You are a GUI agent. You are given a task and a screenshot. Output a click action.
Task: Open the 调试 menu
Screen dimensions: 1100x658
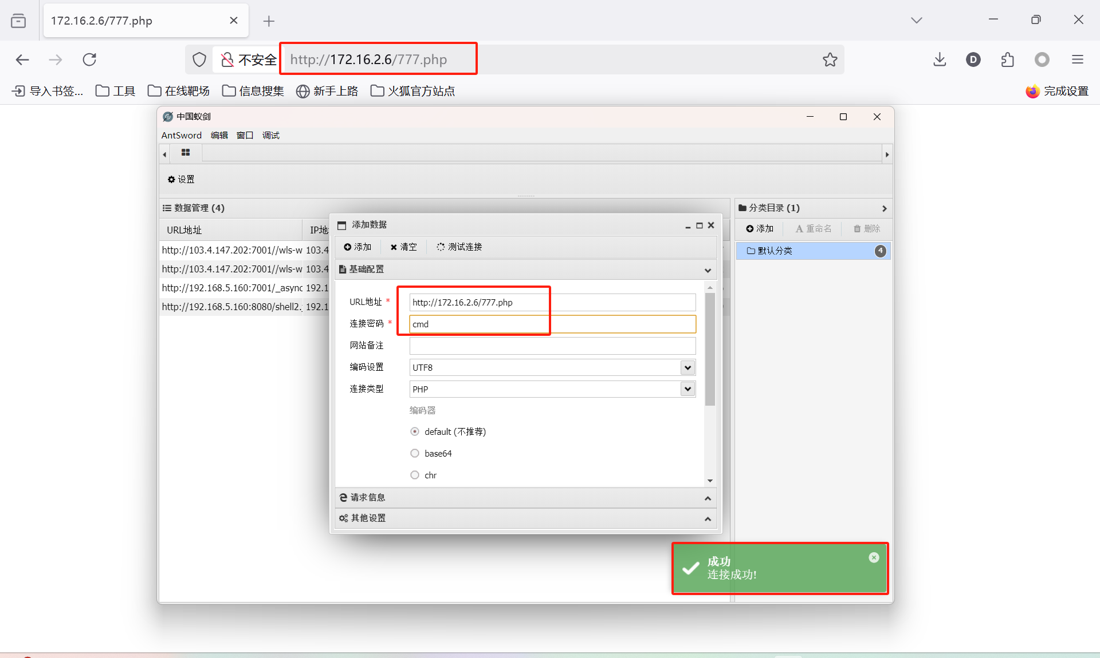271,135
